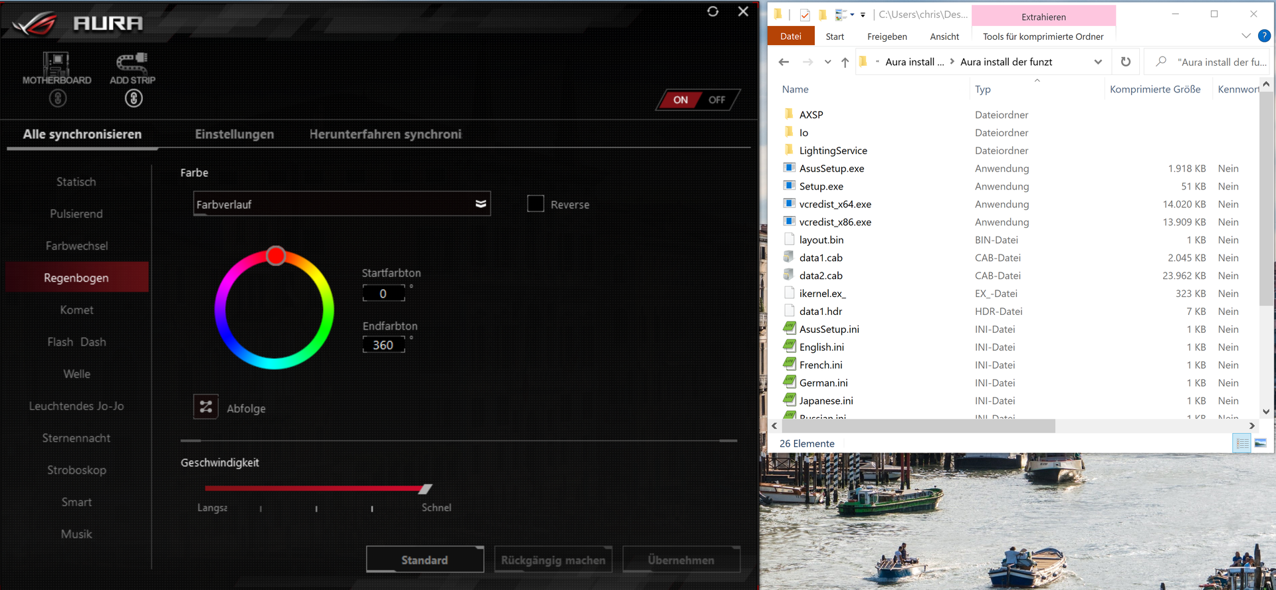Open the Start ribbon tab in Explorer
The width and height of the screenshot is (1276, 590).
(x=835, y=37)
